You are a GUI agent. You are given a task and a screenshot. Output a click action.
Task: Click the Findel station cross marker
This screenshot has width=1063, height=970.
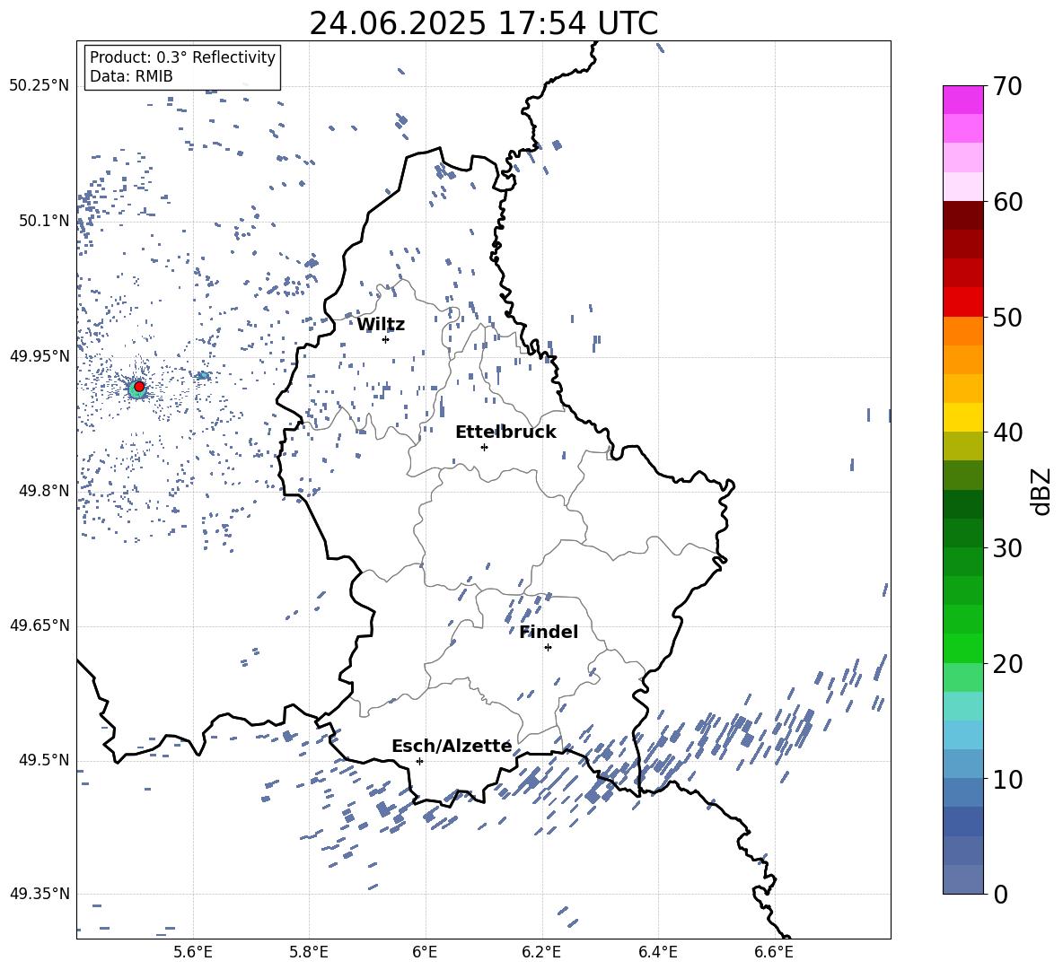[x=548, y=647]
